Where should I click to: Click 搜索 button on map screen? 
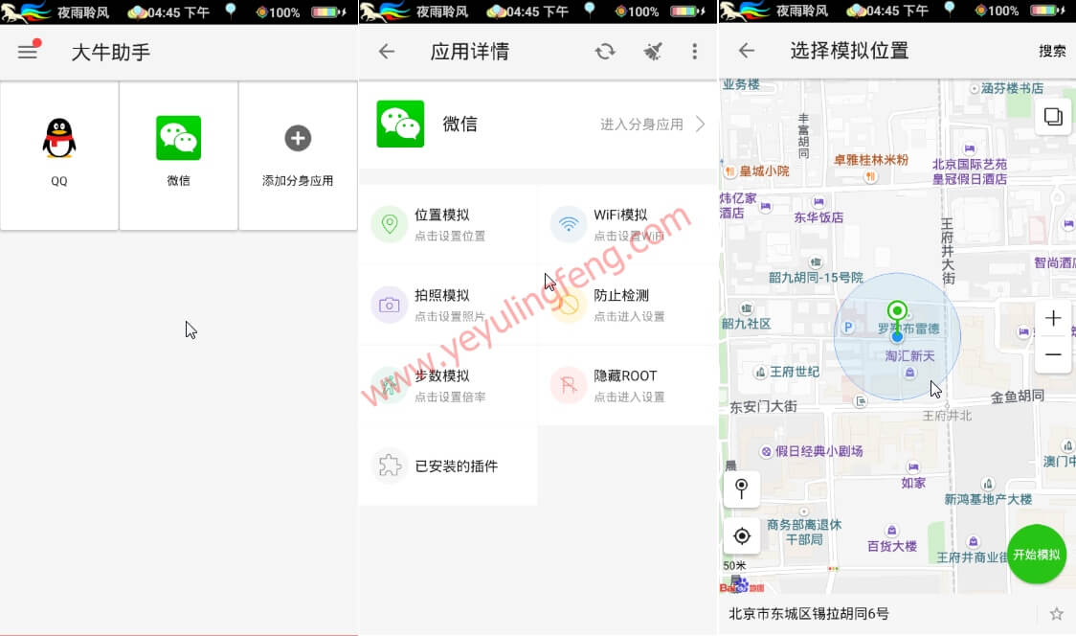coord(1052,51)
